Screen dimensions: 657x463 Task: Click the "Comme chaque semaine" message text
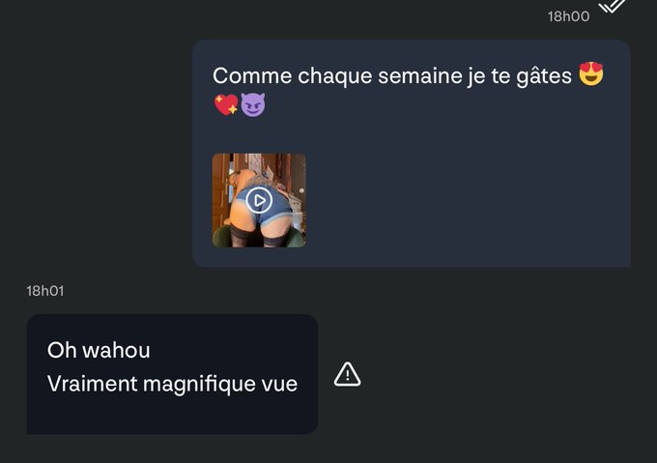pyautogui.click(x=392, y=76)
